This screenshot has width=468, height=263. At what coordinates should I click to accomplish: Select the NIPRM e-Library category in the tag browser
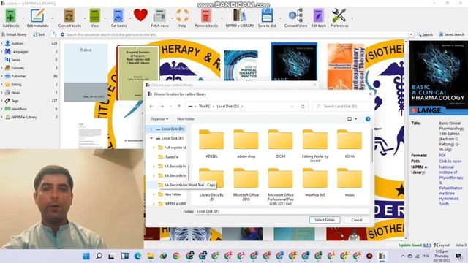point(24,117)
